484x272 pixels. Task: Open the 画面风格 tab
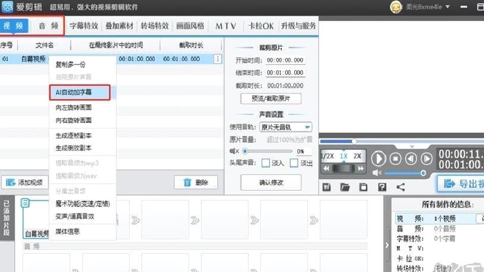tap(190, 26)
